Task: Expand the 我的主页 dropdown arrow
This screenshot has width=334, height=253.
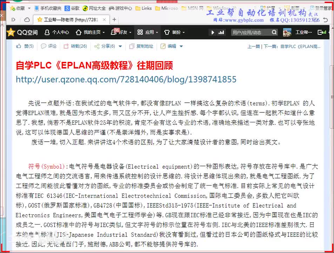Action: [x=104, y=32]
